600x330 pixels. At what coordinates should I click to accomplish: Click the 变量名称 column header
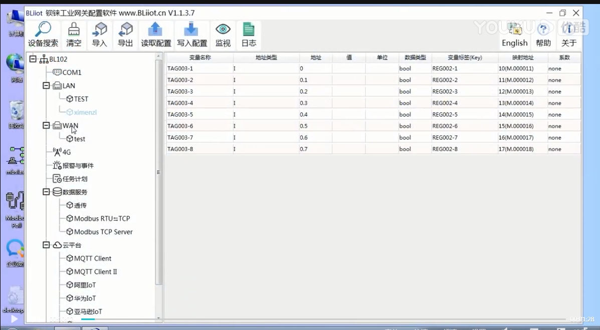(200, 58)
